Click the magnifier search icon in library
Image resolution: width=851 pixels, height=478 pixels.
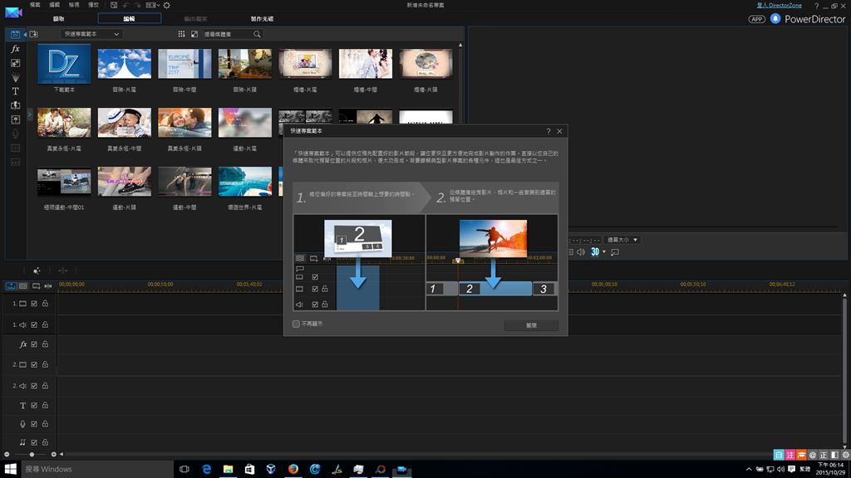258,34
